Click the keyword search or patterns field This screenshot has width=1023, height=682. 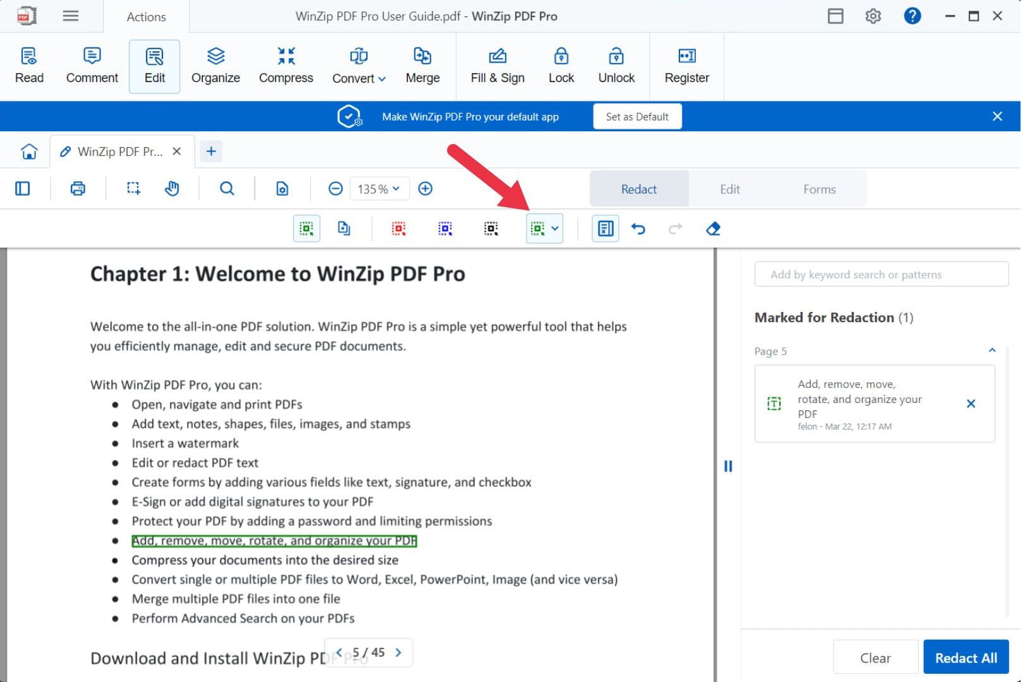[x=881, y=275]
